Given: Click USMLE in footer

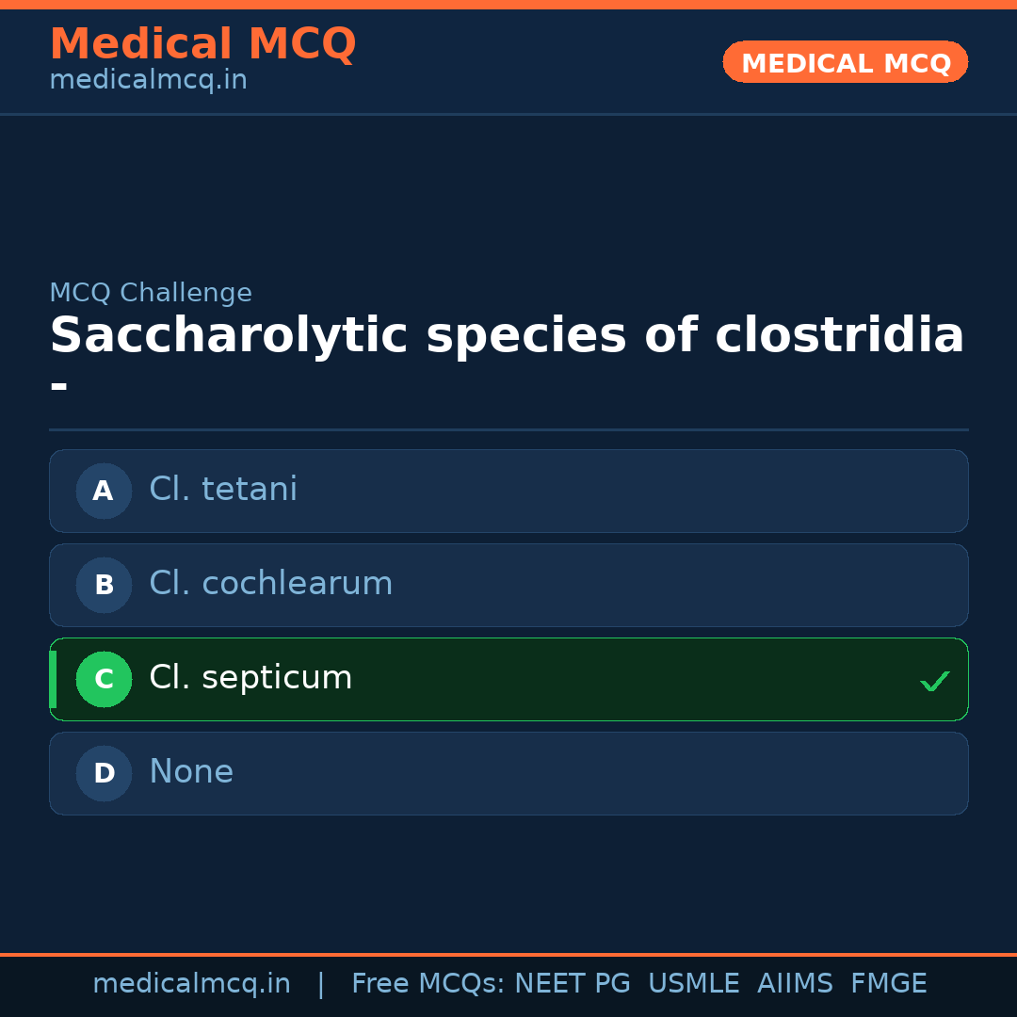Looking at the screenshot, I should point(693,984).
